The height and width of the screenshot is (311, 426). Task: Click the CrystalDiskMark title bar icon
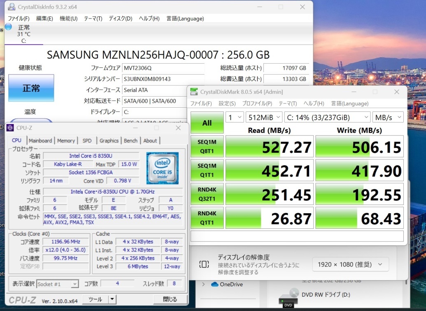(x=194, y=92)
